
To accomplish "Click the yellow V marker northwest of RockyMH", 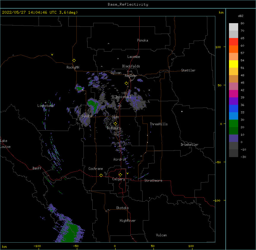I will (52, 55).
